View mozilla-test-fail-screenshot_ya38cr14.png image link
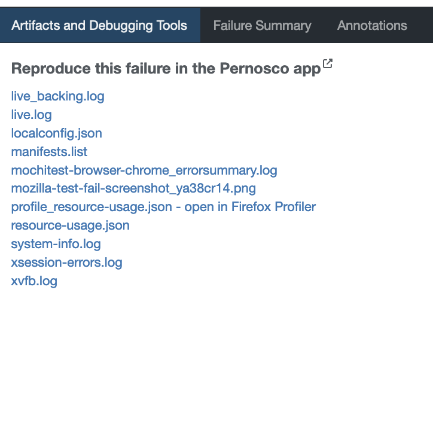Viewport: 433px width, 421px height. click(133, 189)
